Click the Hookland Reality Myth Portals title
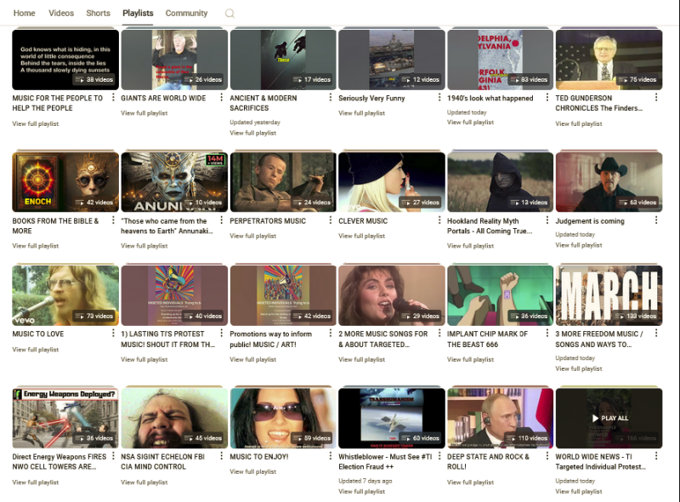Image resolution: width=680 pixels, height=502 pixels. 490,225
